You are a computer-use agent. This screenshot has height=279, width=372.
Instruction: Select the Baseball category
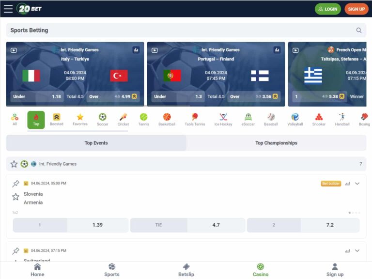point(271,120)
